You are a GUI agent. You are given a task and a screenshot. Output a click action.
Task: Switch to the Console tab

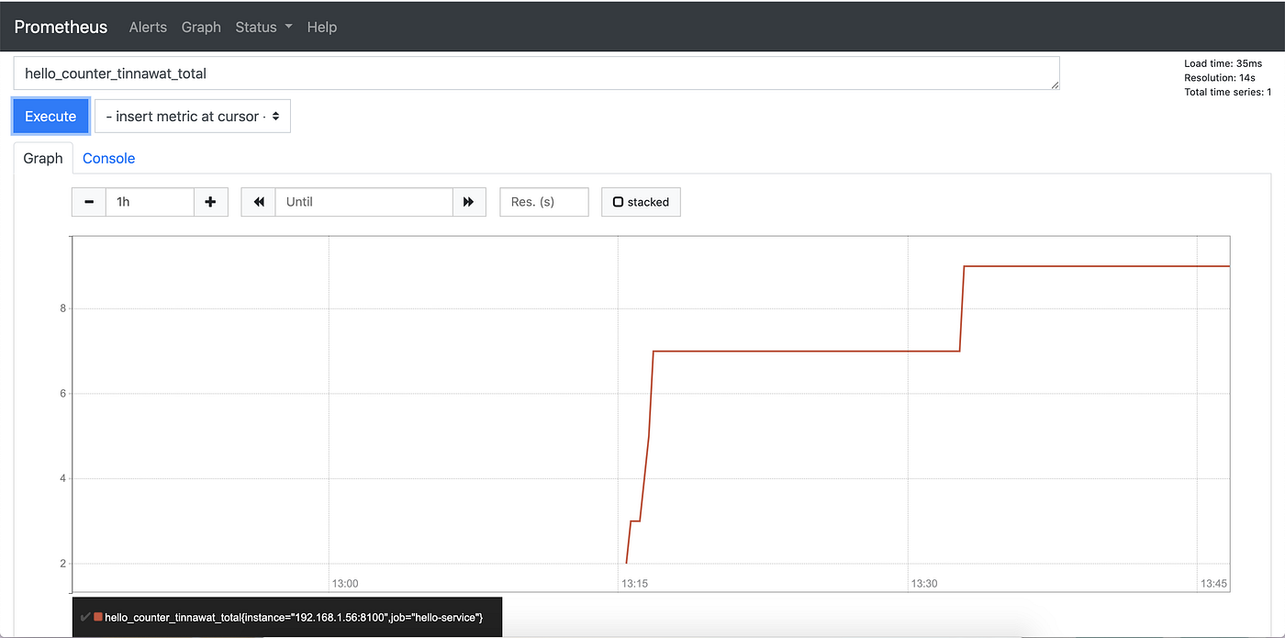108,158
